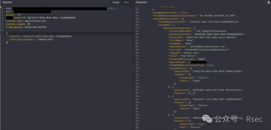Collapse the personalInformation object at line 61
The image size is (271, 130).
tap(140, 28)
